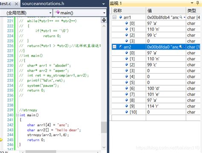Collapse the arr2 watch entry

click(114, 47)
